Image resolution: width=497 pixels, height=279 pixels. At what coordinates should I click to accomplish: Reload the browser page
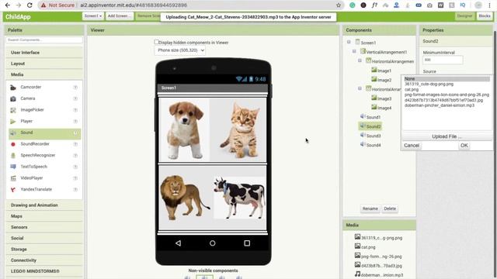click(x=30, y=5)
